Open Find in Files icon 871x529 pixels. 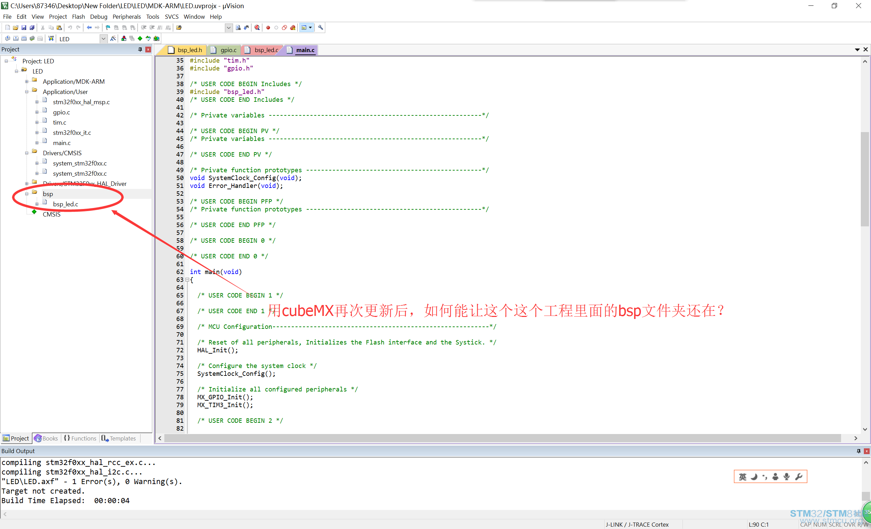point(179,28)
